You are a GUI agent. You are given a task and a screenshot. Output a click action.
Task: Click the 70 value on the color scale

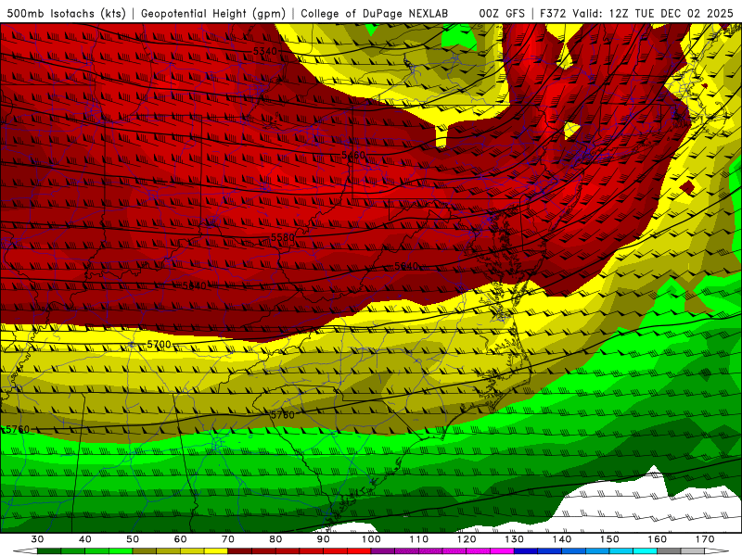[228, 539]
